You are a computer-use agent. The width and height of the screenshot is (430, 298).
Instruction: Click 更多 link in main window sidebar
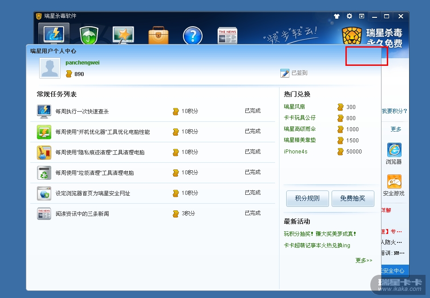396,129
